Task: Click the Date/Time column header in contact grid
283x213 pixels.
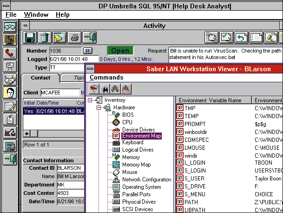Action: 56,103
